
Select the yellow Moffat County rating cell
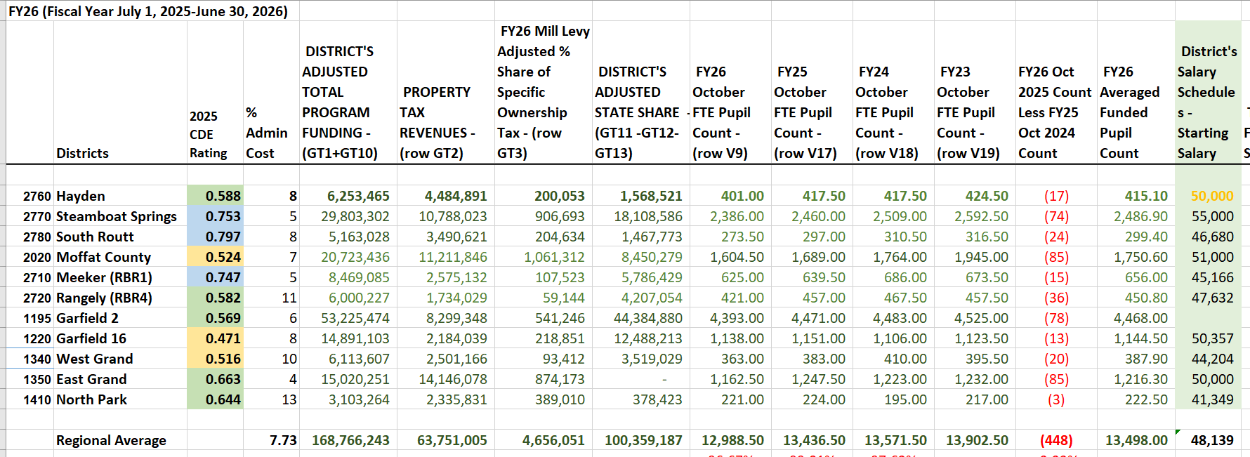click(x=216, y=257)
